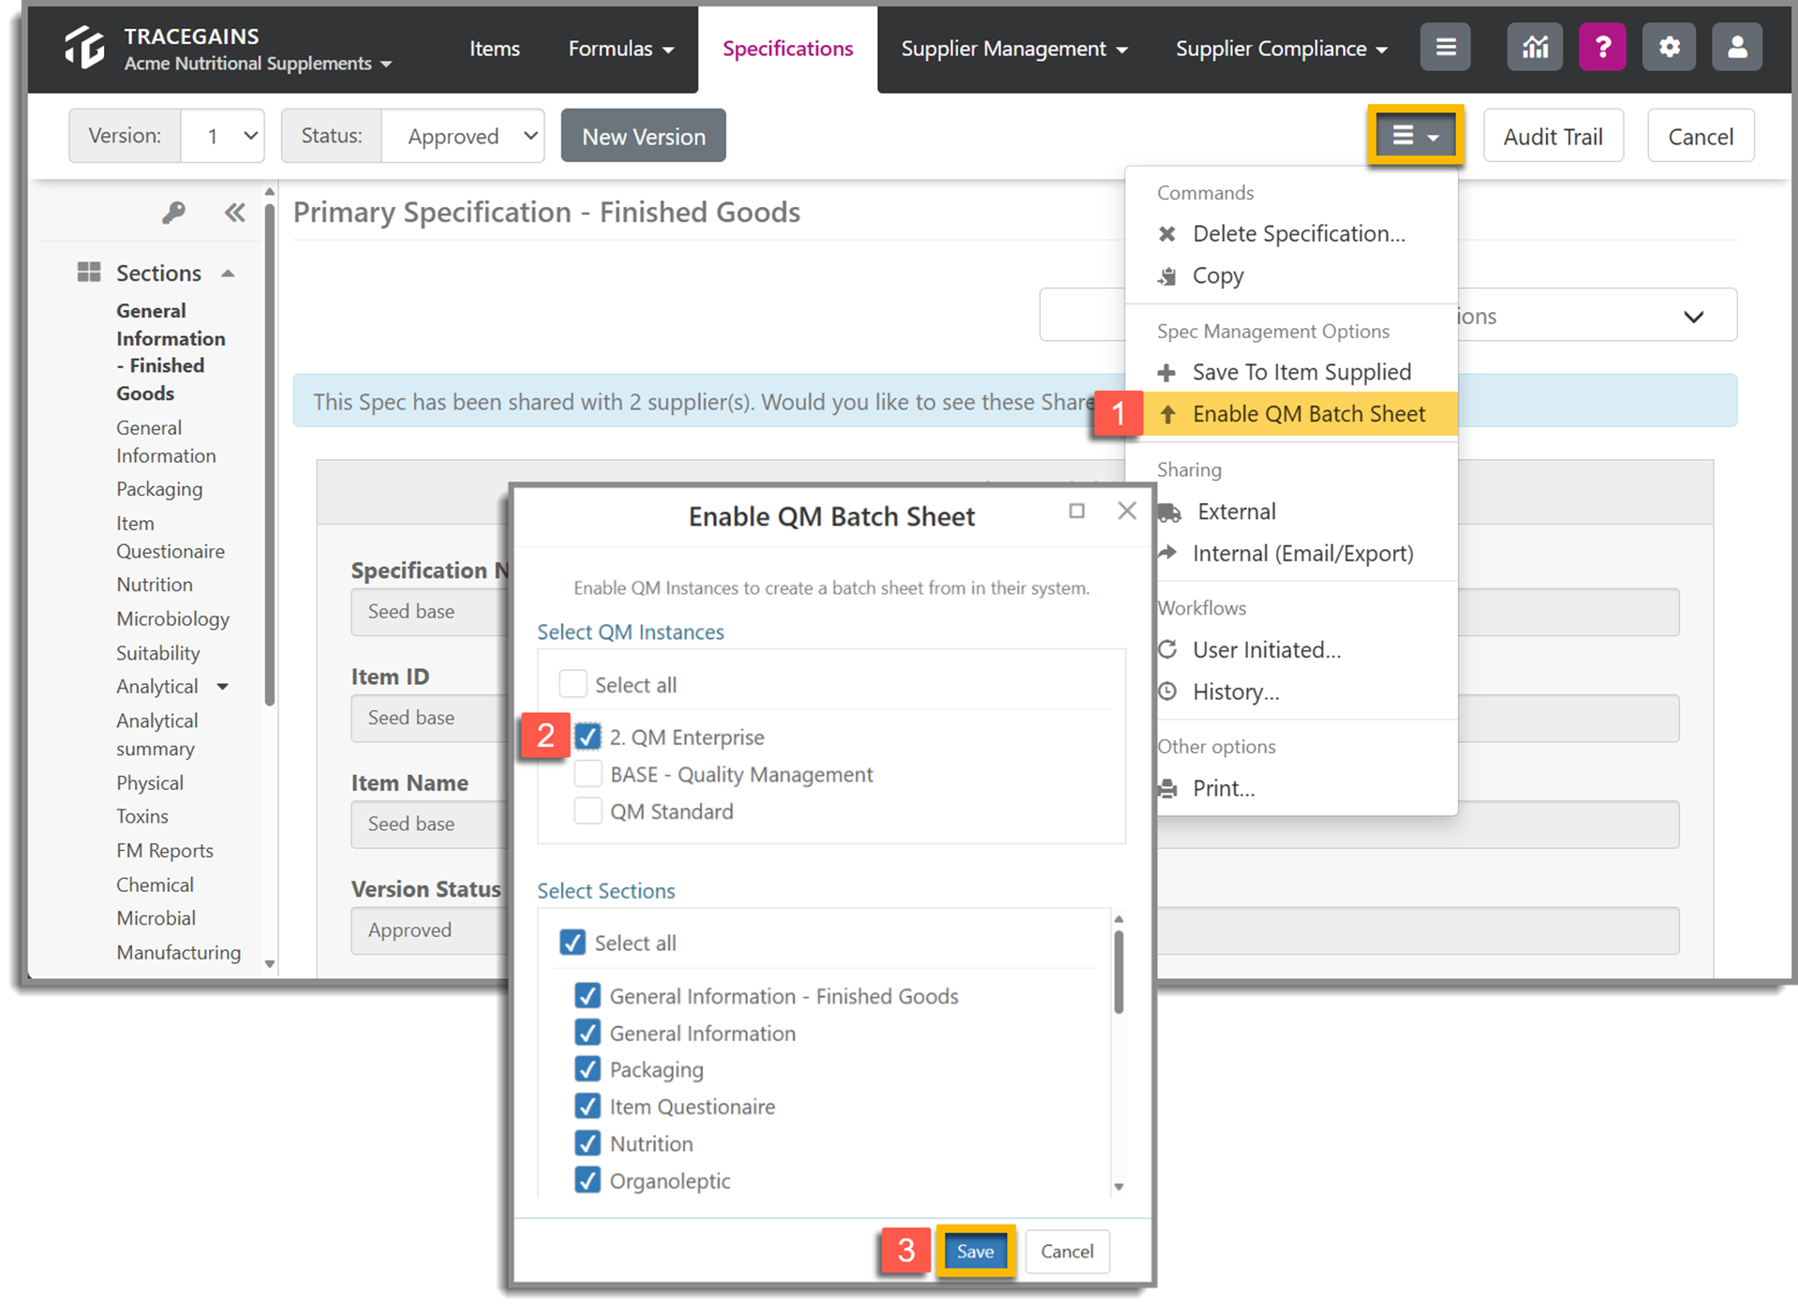The height and width of the screenshot is (1308, 1798).
Task: Click Print under Other options
Action: click(1225, 788)
